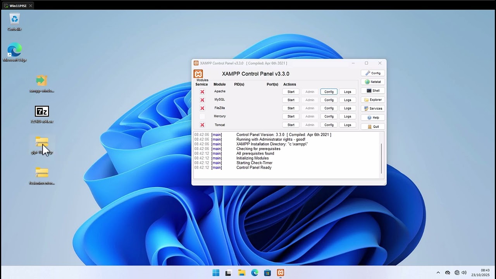Minimize the XAMPP Control Panel window
Viewport: 496px width, 279px height.
coord(353,63)
